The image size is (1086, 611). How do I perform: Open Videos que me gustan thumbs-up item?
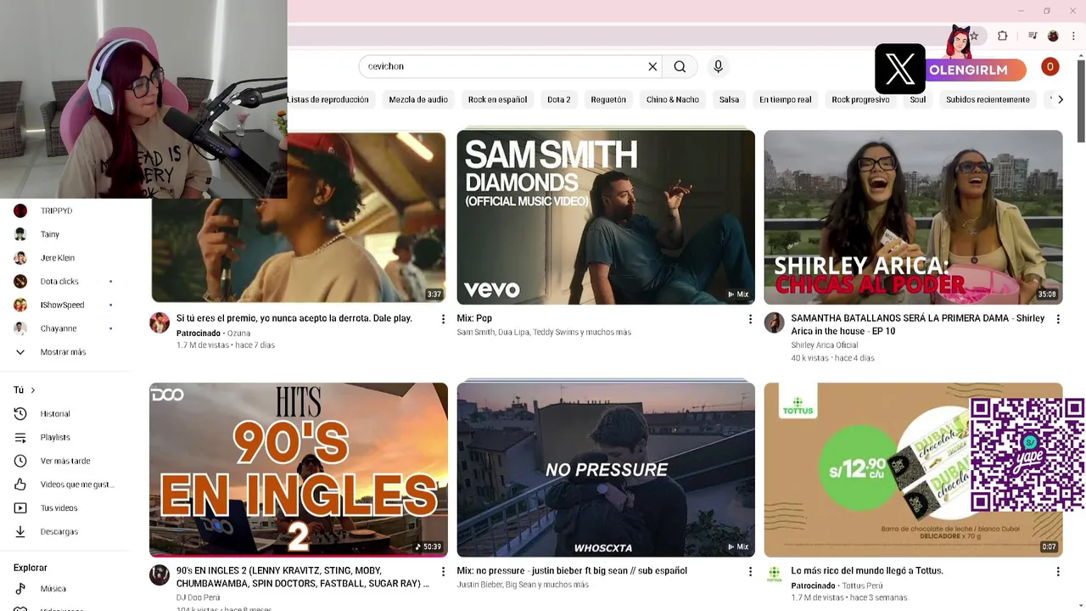click(65, 485)
